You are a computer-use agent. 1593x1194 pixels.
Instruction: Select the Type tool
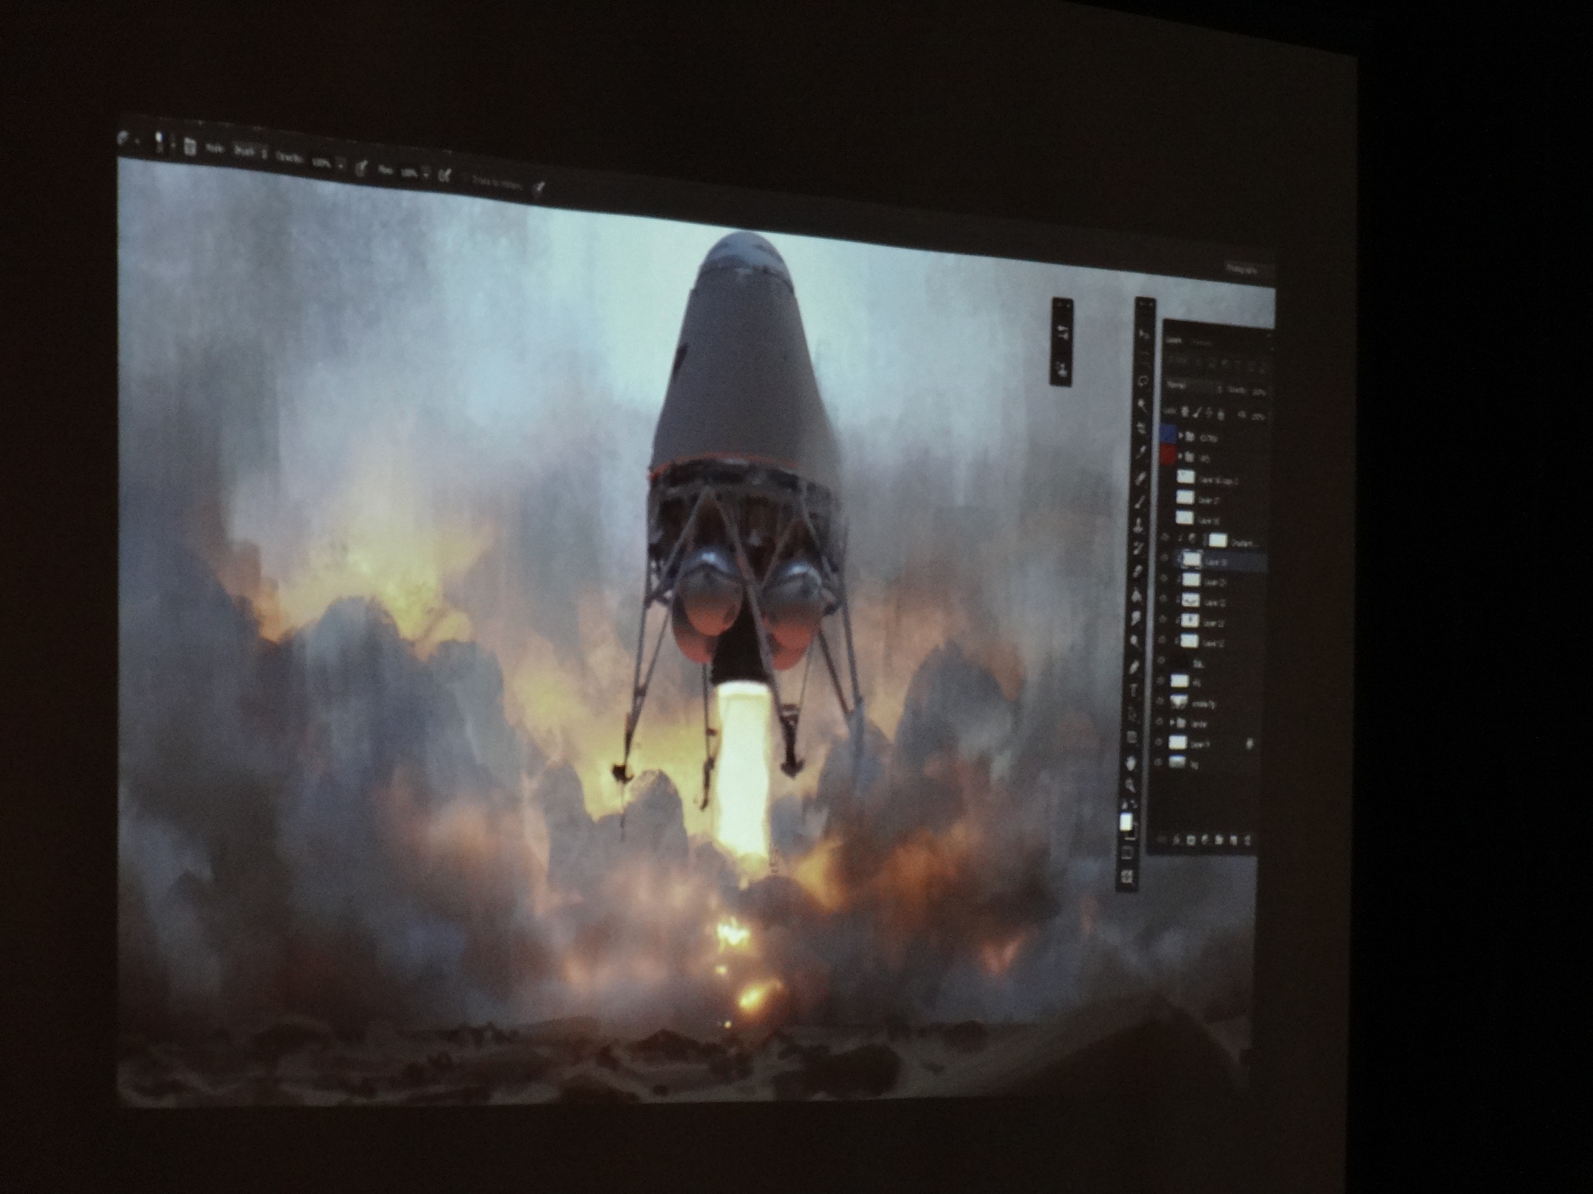click(1133, 690)
